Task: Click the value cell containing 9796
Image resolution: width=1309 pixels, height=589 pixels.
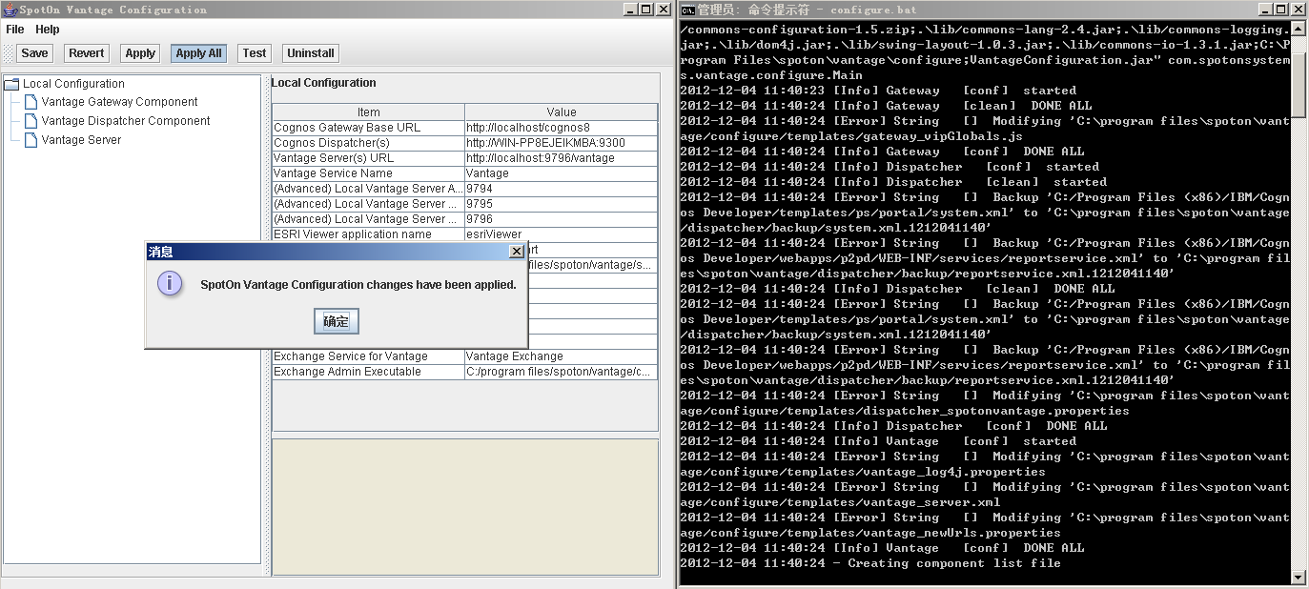Action: point(562,219)
